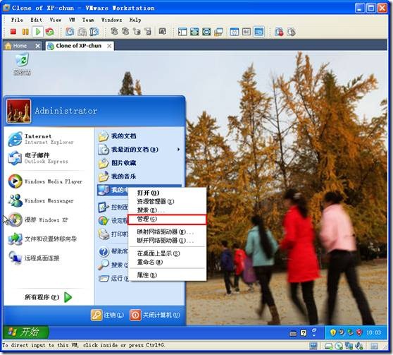Viewport: 393px width, 355px height.
Task: Click the yellow security shield tray icon
Action: click(332, 332)
